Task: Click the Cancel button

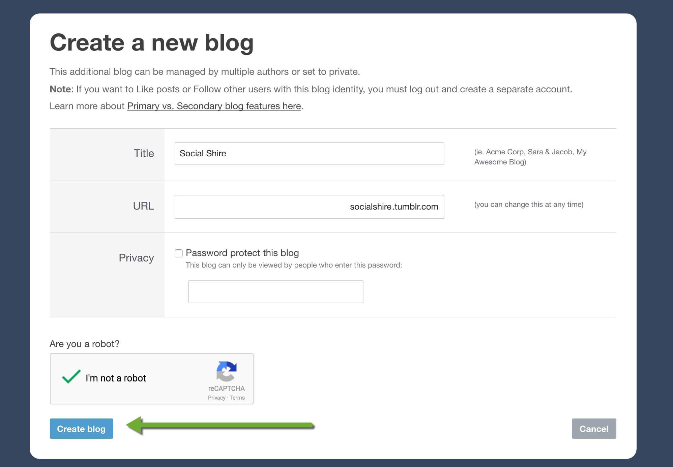Action: point(594,429)
